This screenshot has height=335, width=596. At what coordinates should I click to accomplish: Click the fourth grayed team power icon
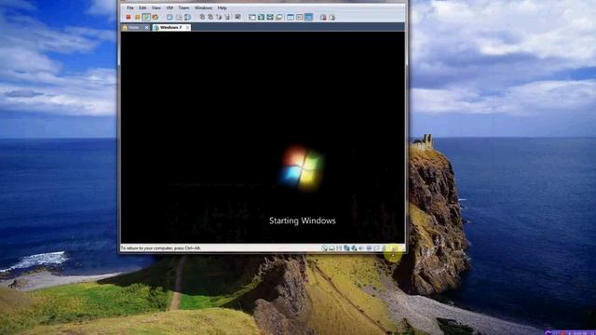tap(227, 17)
